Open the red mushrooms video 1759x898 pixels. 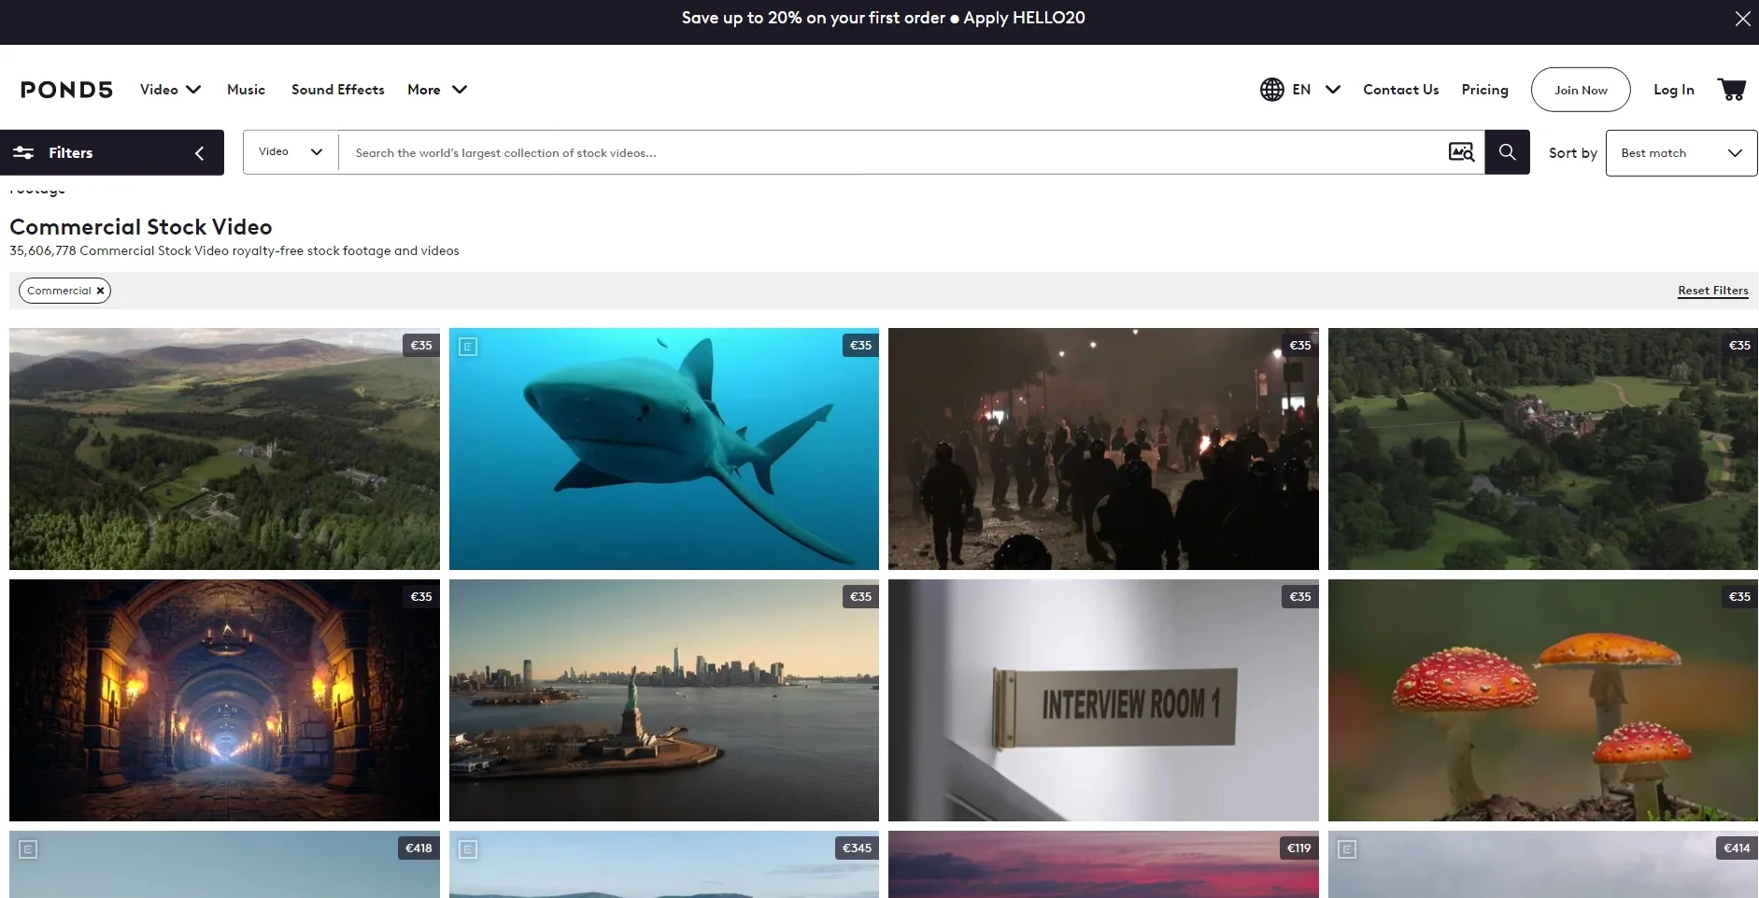(x=1543, y=700)
